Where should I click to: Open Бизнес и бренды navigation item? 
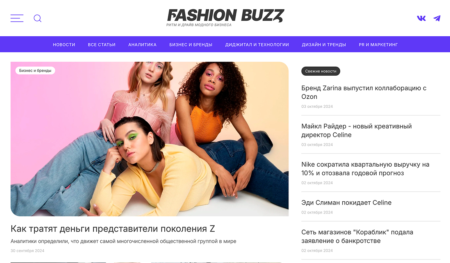coord(191,44)
